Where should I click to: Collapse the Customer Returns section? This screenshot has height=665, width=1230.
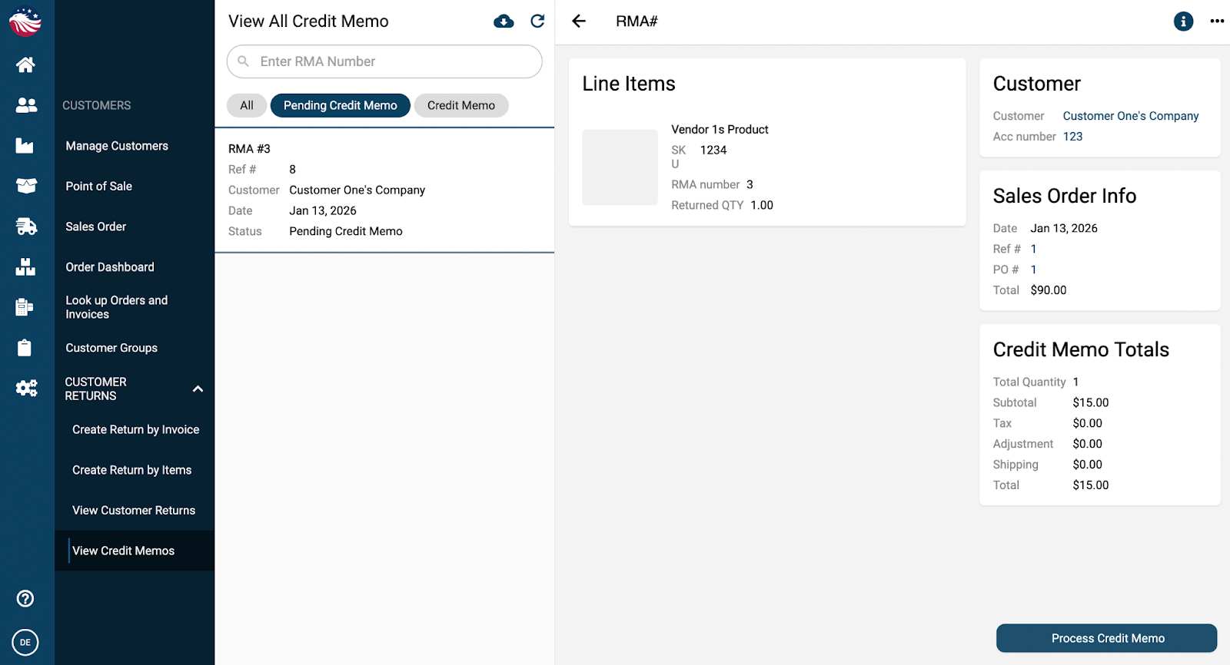(x=198, y=389)
